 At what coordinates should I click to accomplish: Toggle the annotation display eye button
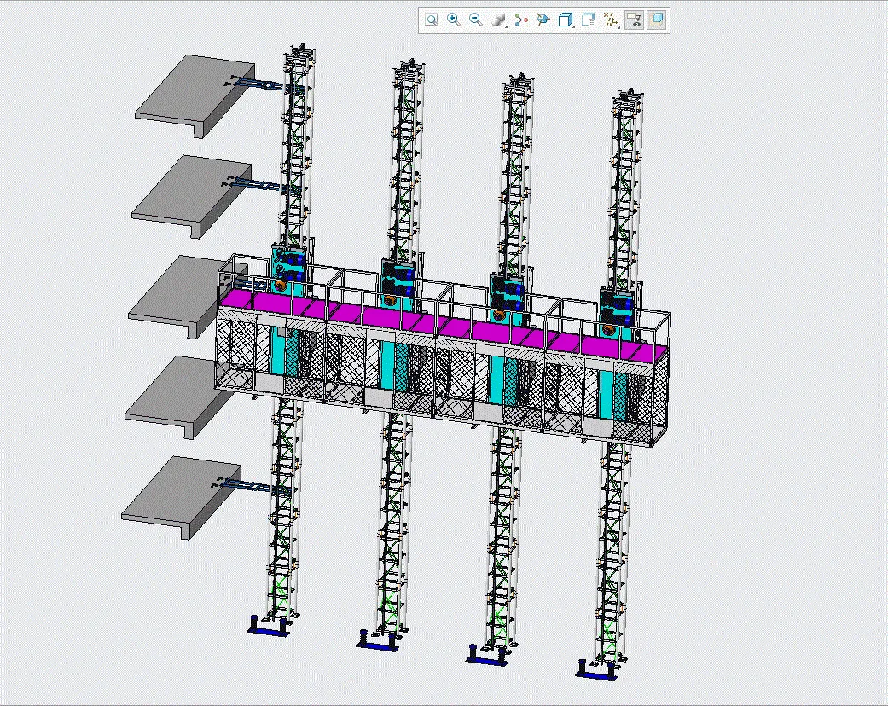click(x=635, y=20)
